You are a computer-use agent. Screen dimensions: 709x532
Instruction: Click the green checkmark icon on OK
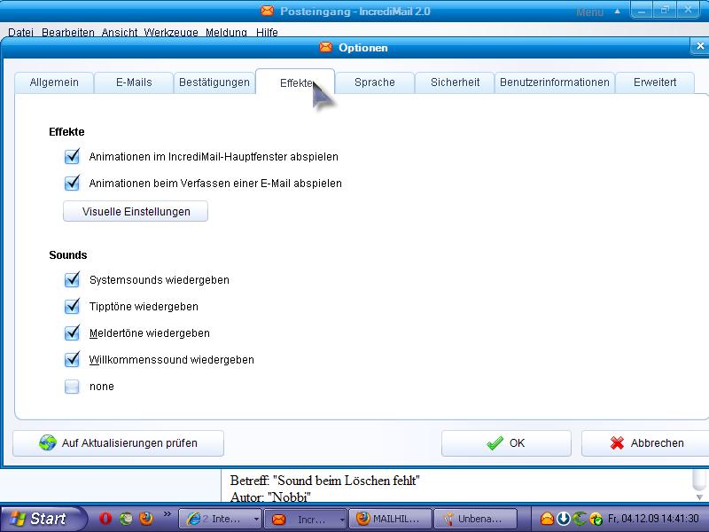(495, 442)
